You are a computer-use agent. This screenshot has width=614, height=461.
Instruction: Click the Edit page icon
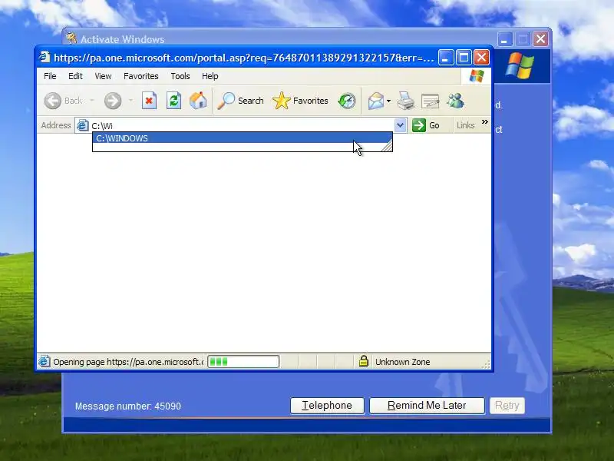[x=431, y=101]
